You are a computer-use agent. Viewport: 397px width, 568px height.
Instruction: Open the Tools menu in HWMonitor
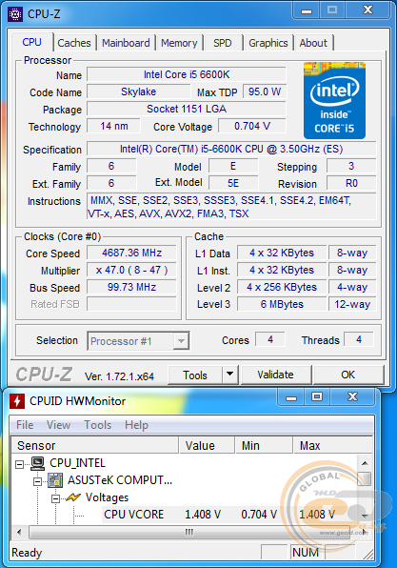[x=98, y=424]
